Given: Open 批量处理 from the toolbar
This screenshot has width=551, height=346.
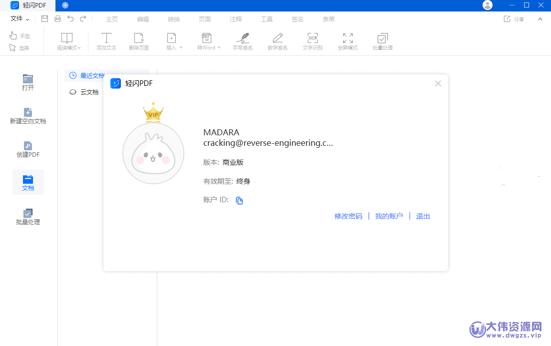Looking at the screenshot, I should tap(382, 41).
